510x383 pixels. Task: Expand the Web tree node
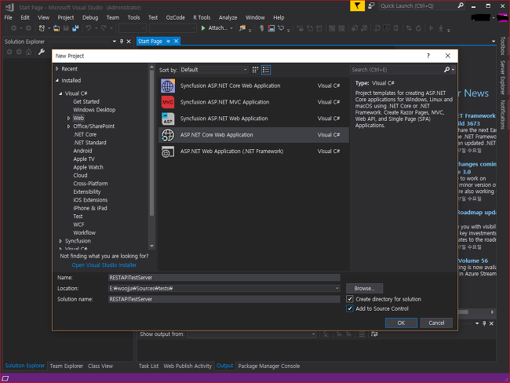68,119
